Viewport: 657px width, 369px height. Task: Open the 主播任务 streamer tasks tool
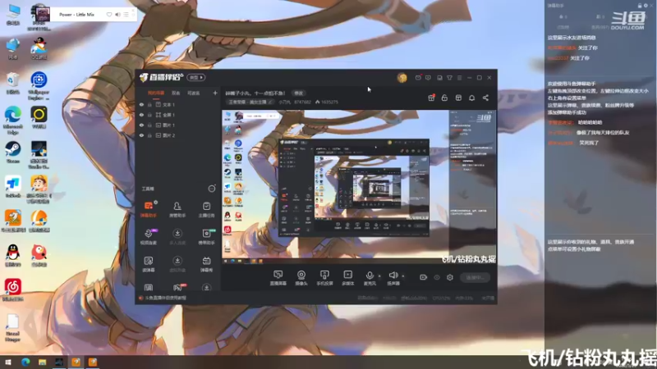coord(206,209)
